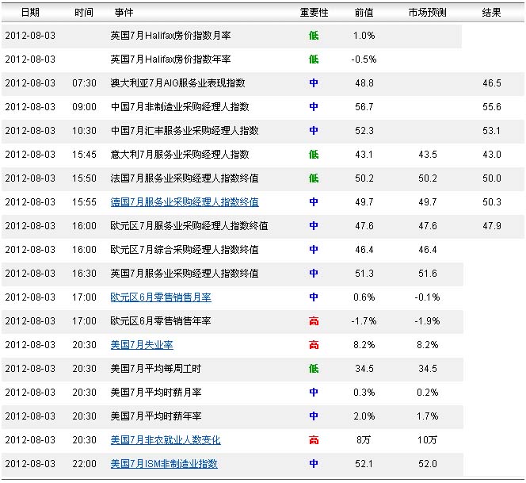Click red 高 on 非农就业人数变化 row
Image resolution: width=526 pixels, height=483 pixels.
314,440
